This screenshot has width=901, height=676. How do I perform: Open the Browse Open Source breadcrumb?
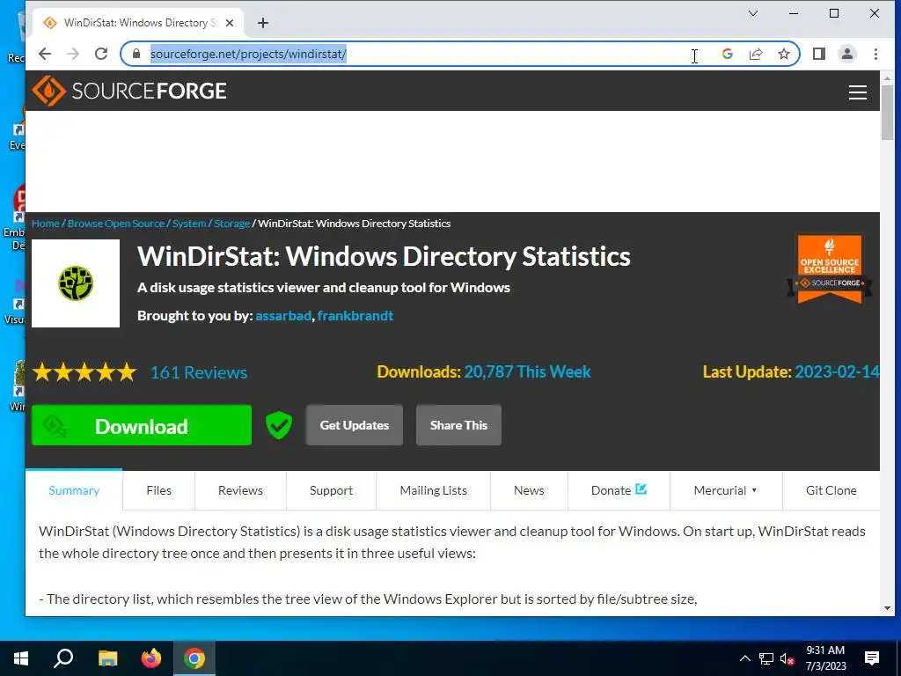(116, 224)
